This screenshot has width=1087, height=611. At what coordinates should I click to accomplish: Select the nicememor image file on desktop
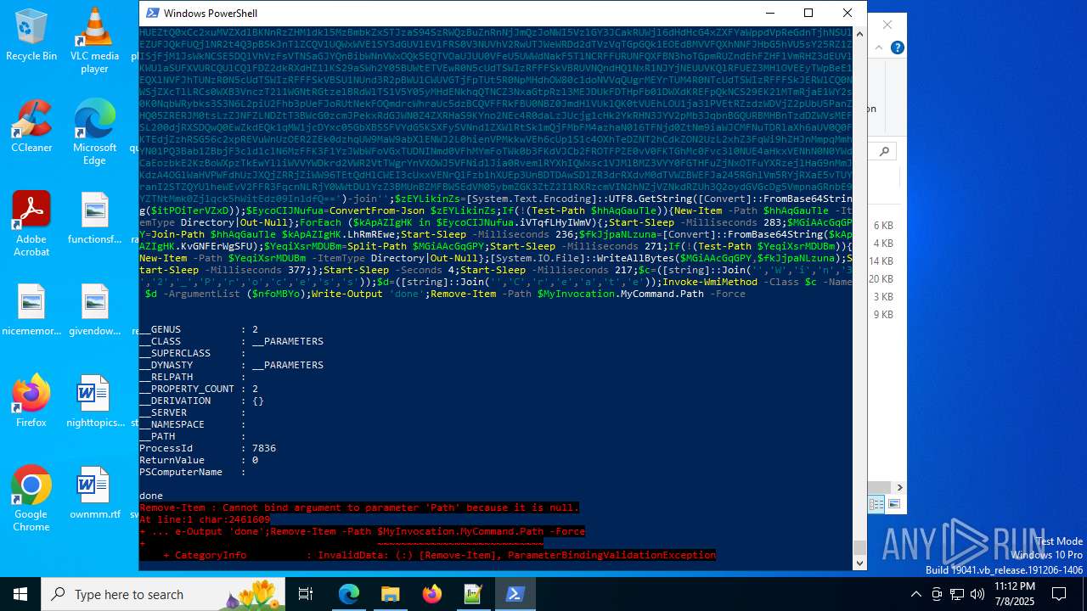(31, 311)
